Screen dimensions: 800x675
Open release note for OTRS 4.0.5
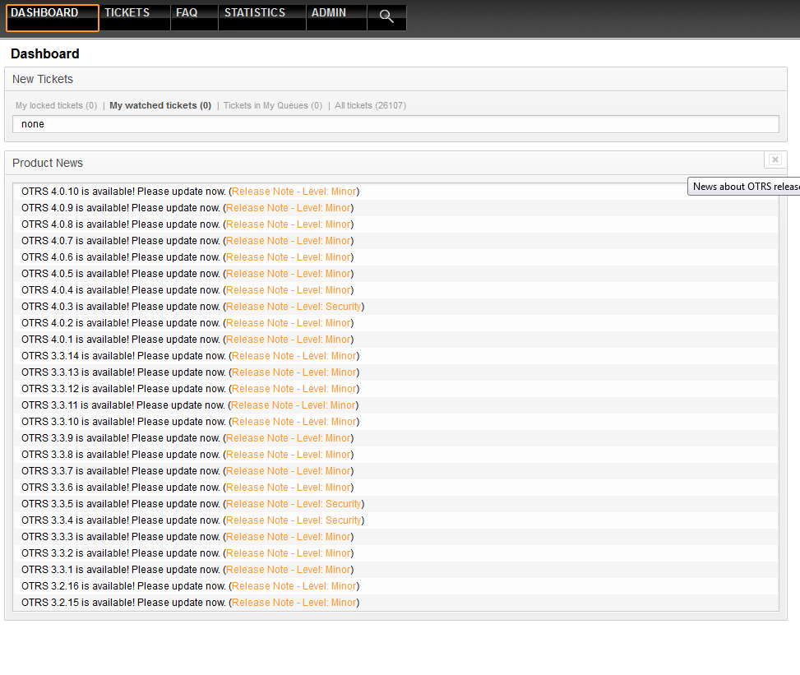289,274
